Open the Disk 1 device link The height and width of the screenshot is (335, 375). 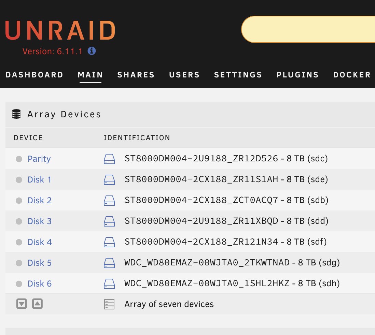(x=39, y=179)
